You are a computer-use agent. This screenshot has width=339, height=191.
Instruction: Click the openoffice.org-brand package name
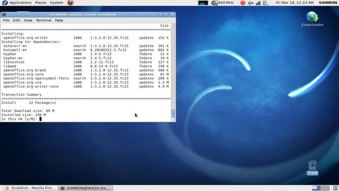tap(24, 70)
